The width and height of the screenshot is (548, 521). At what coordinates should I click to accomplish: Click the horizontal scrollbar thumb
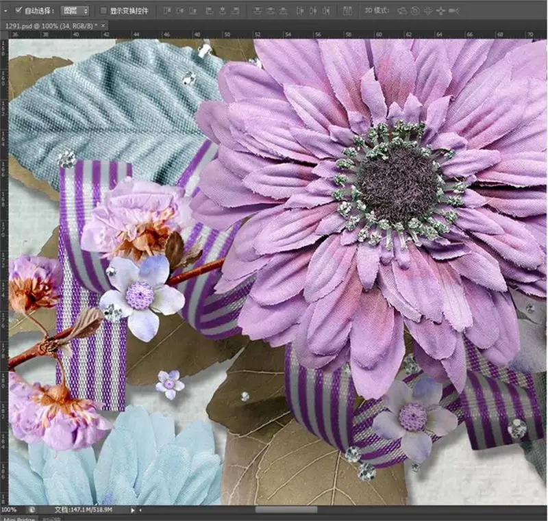286,510
